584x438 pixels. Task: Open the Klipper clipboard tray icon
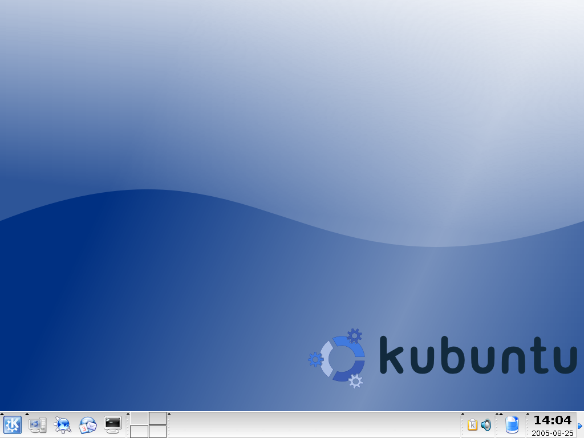pos(472,424)
